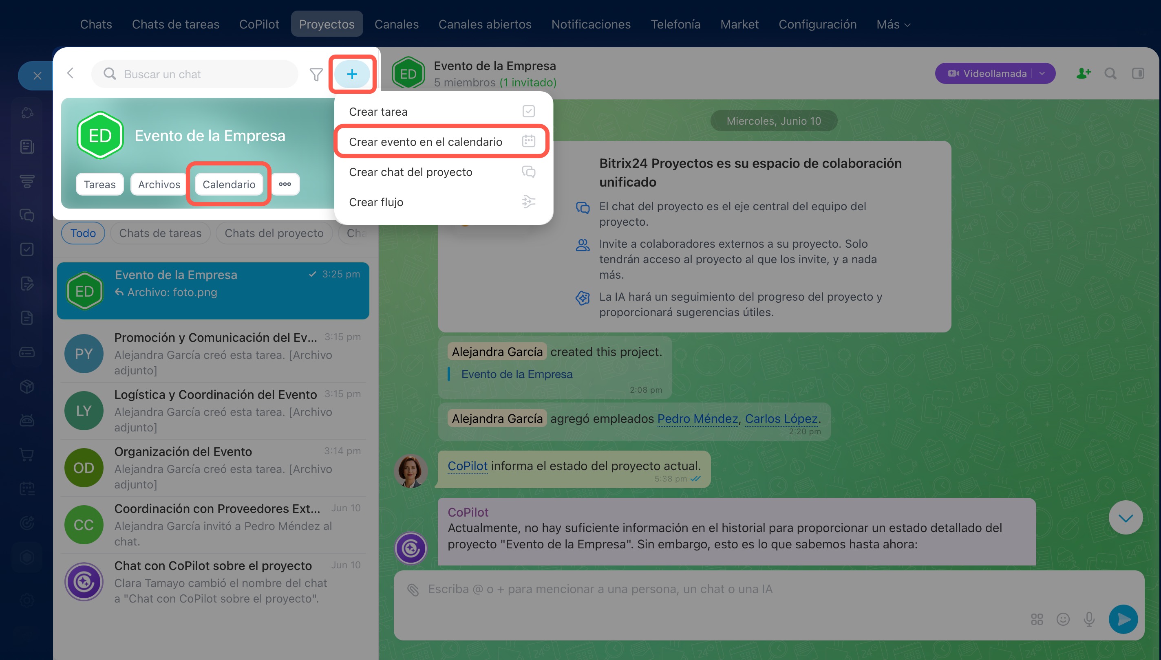Focus the Buscar un chat search field

195,74
